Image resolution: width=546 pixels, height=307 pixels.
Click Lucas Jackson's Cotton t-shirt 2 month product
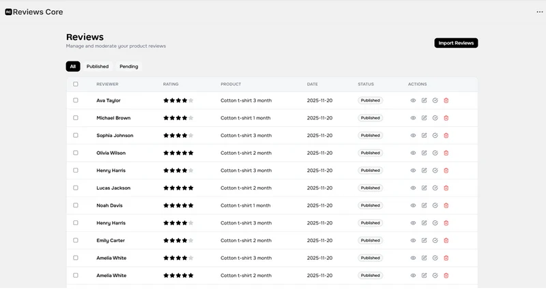pyautogui.click(x=246, y=188)
